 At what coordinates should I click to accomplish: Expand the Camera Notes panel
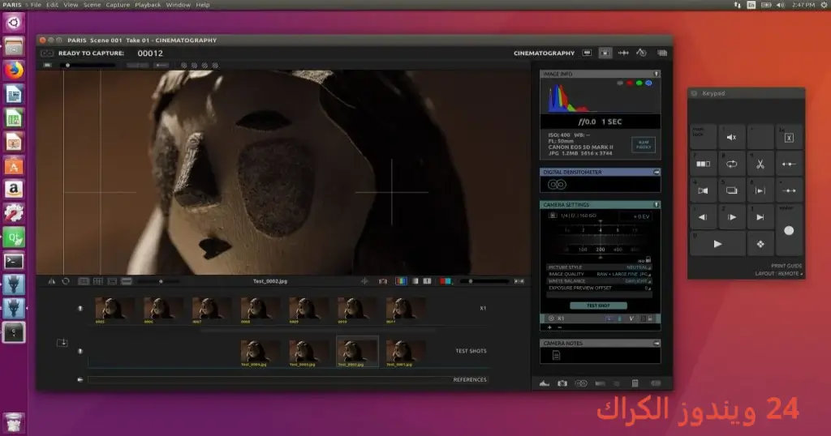(656, 344)
